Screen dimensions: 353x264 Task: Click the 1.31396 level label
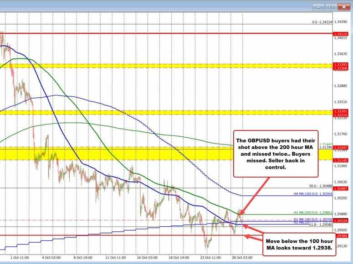[326, 147]
